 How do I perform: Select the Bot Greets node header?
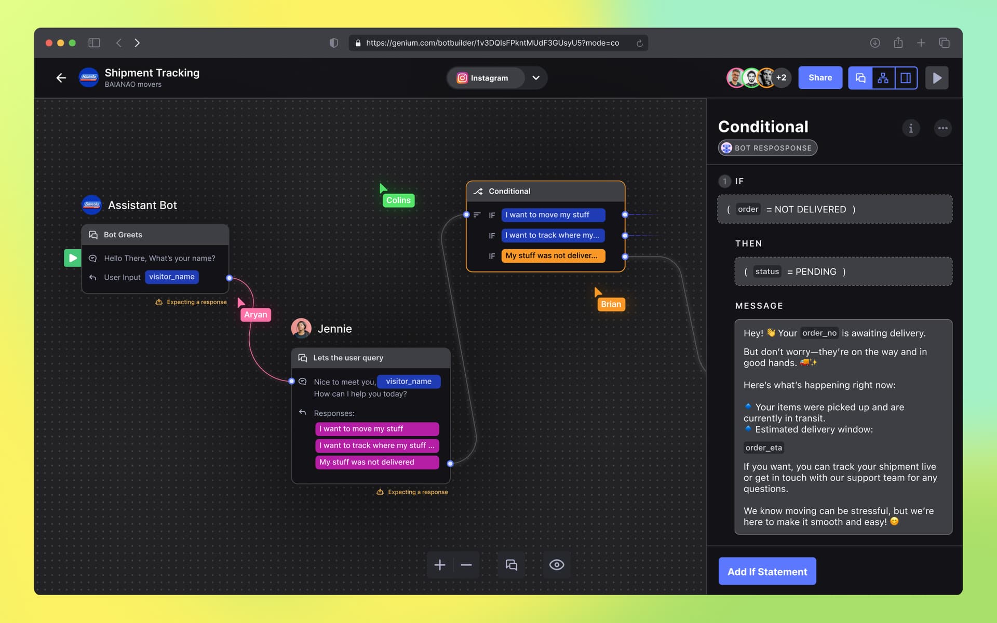coord(155,235)
